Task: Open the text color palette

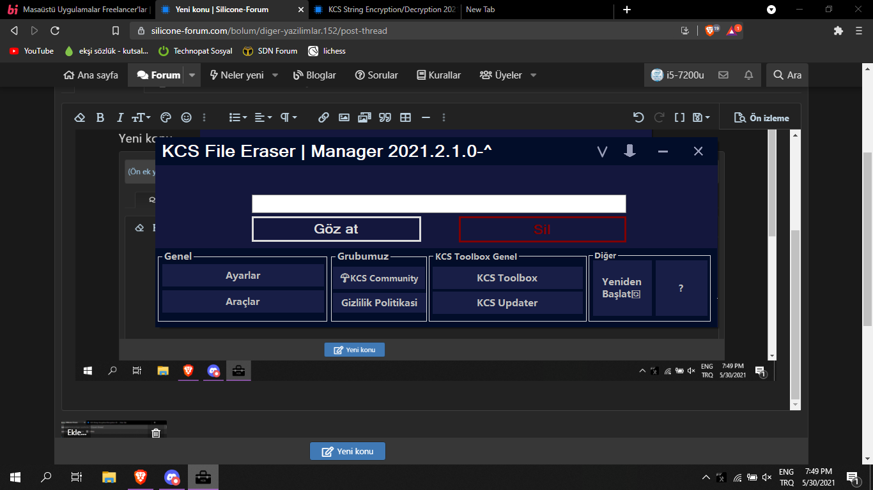Action: coord(166,117)
